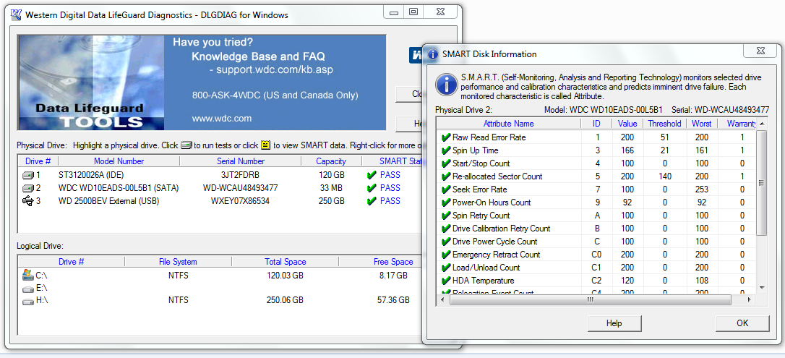Click checkmark beside Start/Stop Count
This screenshot has width=785, height=358.
[x=445, y=163]
